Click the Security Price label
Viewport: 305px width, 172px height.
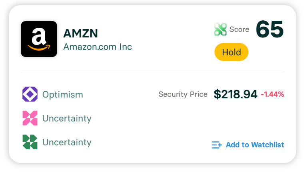[183, 94]
